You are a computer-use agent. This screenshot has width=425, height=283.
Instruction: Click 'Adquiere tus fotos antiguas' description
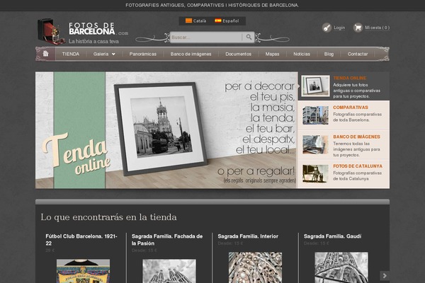[357, 91]
